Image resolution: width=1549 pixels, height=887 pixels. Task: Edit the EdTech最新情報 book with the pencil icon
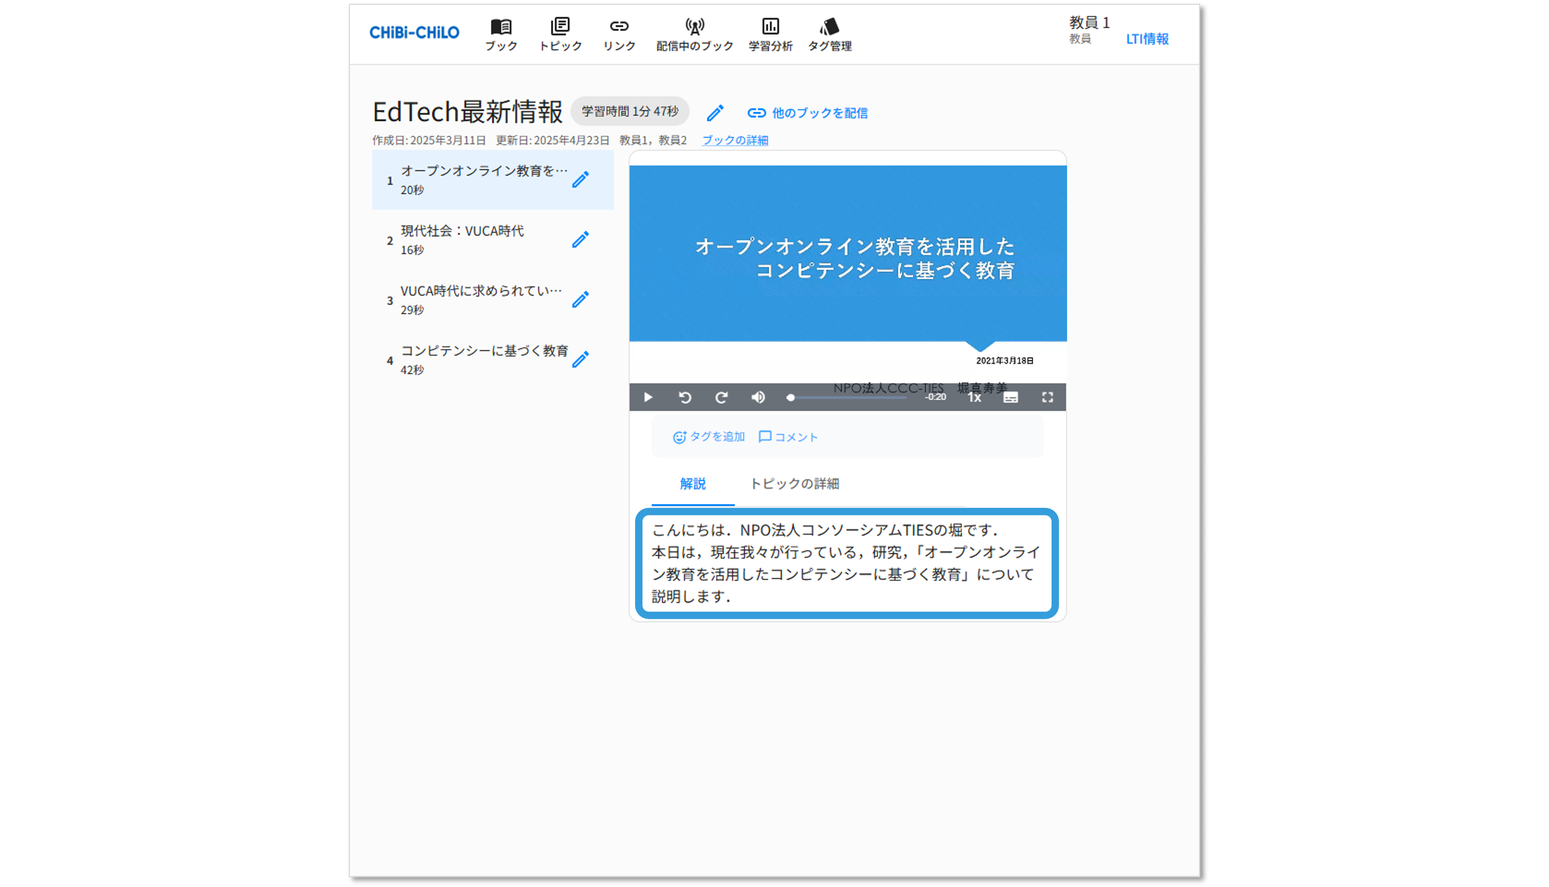(715, 113)
